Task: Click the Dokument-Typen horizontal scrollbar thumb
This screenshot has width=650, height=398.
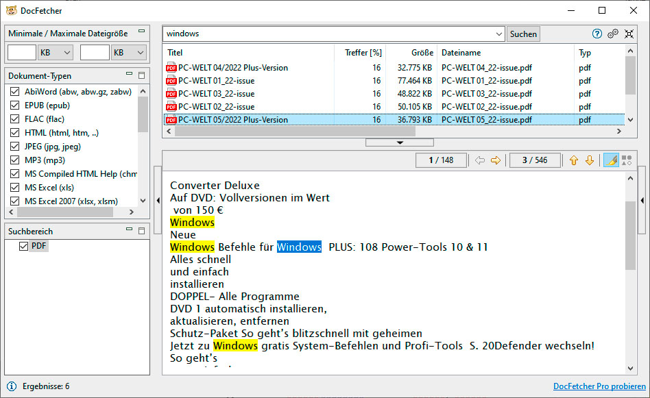Action: pos(65,212)
